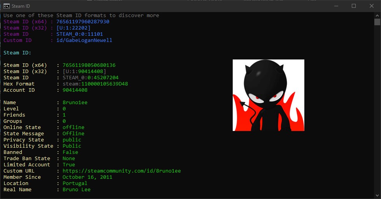Click the Account ID value 90414408
This screenshot has height=199, width=381.
pyautogui.click(x=75, y=90)
